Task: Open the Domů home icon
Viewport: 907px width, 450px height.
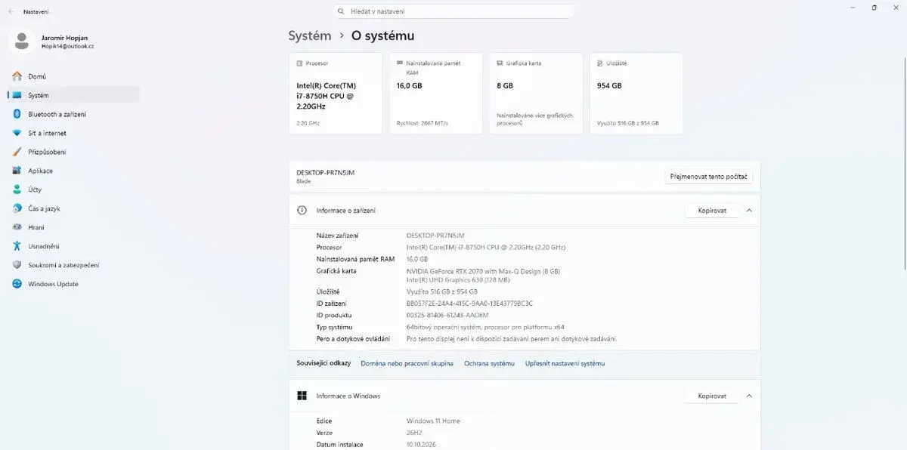Action: (x=17, y=76)
